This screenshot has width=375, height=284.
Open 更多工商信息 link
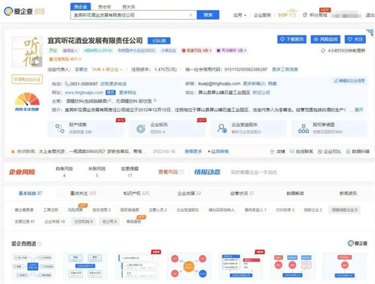285,69
